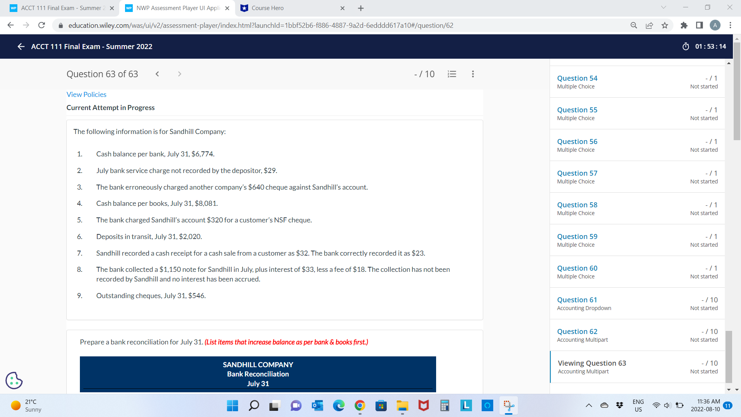741x417 pixels.
Task: Select Question 57 Multiple Choice in sidebar
Action: [x=577, y=173]
